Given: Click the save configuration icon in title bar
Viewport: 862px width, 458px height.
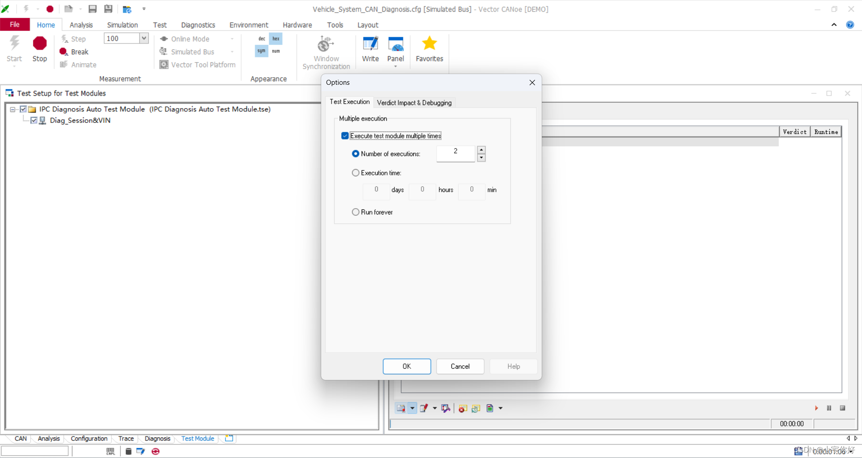Looking at the screenshot, I should point(93,9).
